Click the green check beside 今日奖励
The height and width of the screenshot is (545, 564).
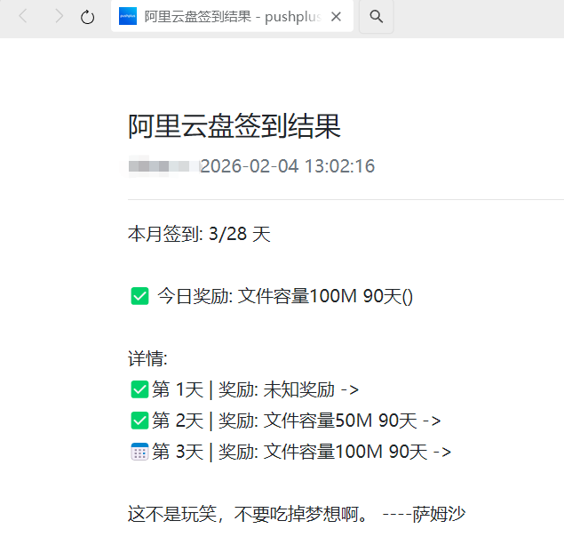coord(139,296)
